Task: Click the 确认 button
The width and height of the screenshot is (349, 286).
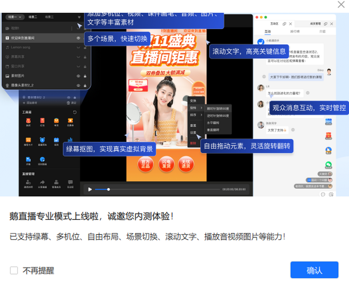Action: (x=314, y=270)
